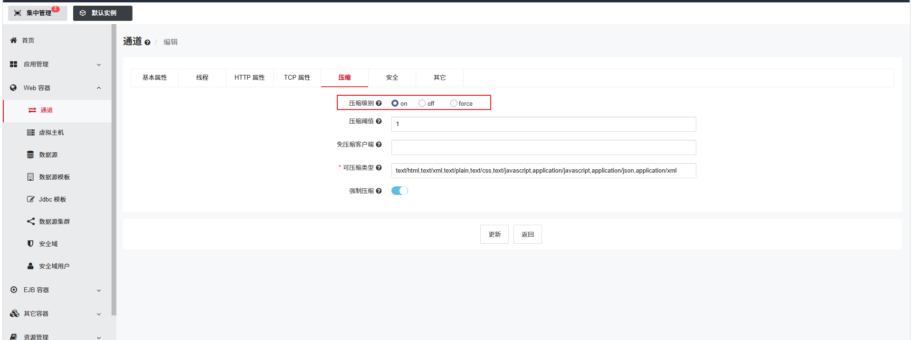Screen dimensions: 912x340
Task: Click the help icon beside 通道 title
Action: (147, 42)
